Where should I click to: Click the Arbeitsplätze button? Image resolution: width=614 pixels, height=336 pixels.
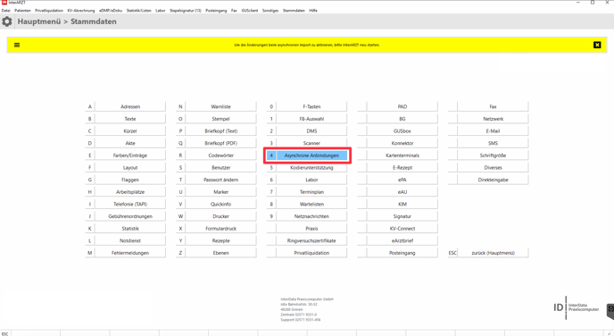[x=130, y=192]
